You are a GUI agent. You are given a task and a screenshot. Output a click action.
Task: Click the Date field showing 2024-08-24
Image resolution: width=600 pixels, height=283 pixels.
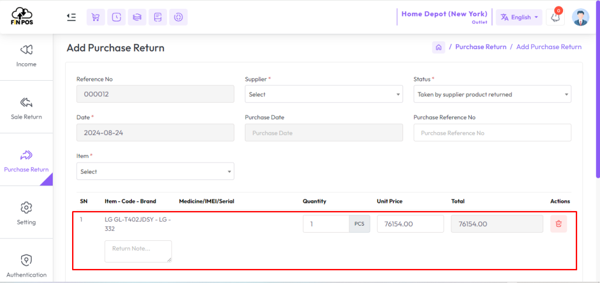(155, 133)
